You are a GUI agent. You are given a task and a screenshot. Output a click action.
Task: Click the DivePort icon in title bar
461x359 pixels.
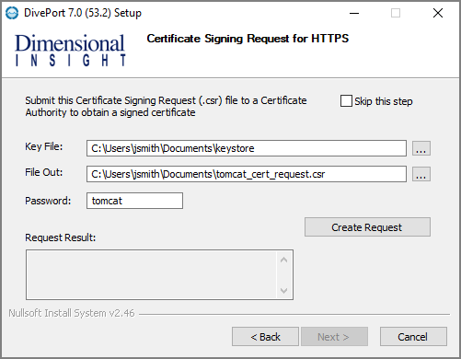click(12, 13)
